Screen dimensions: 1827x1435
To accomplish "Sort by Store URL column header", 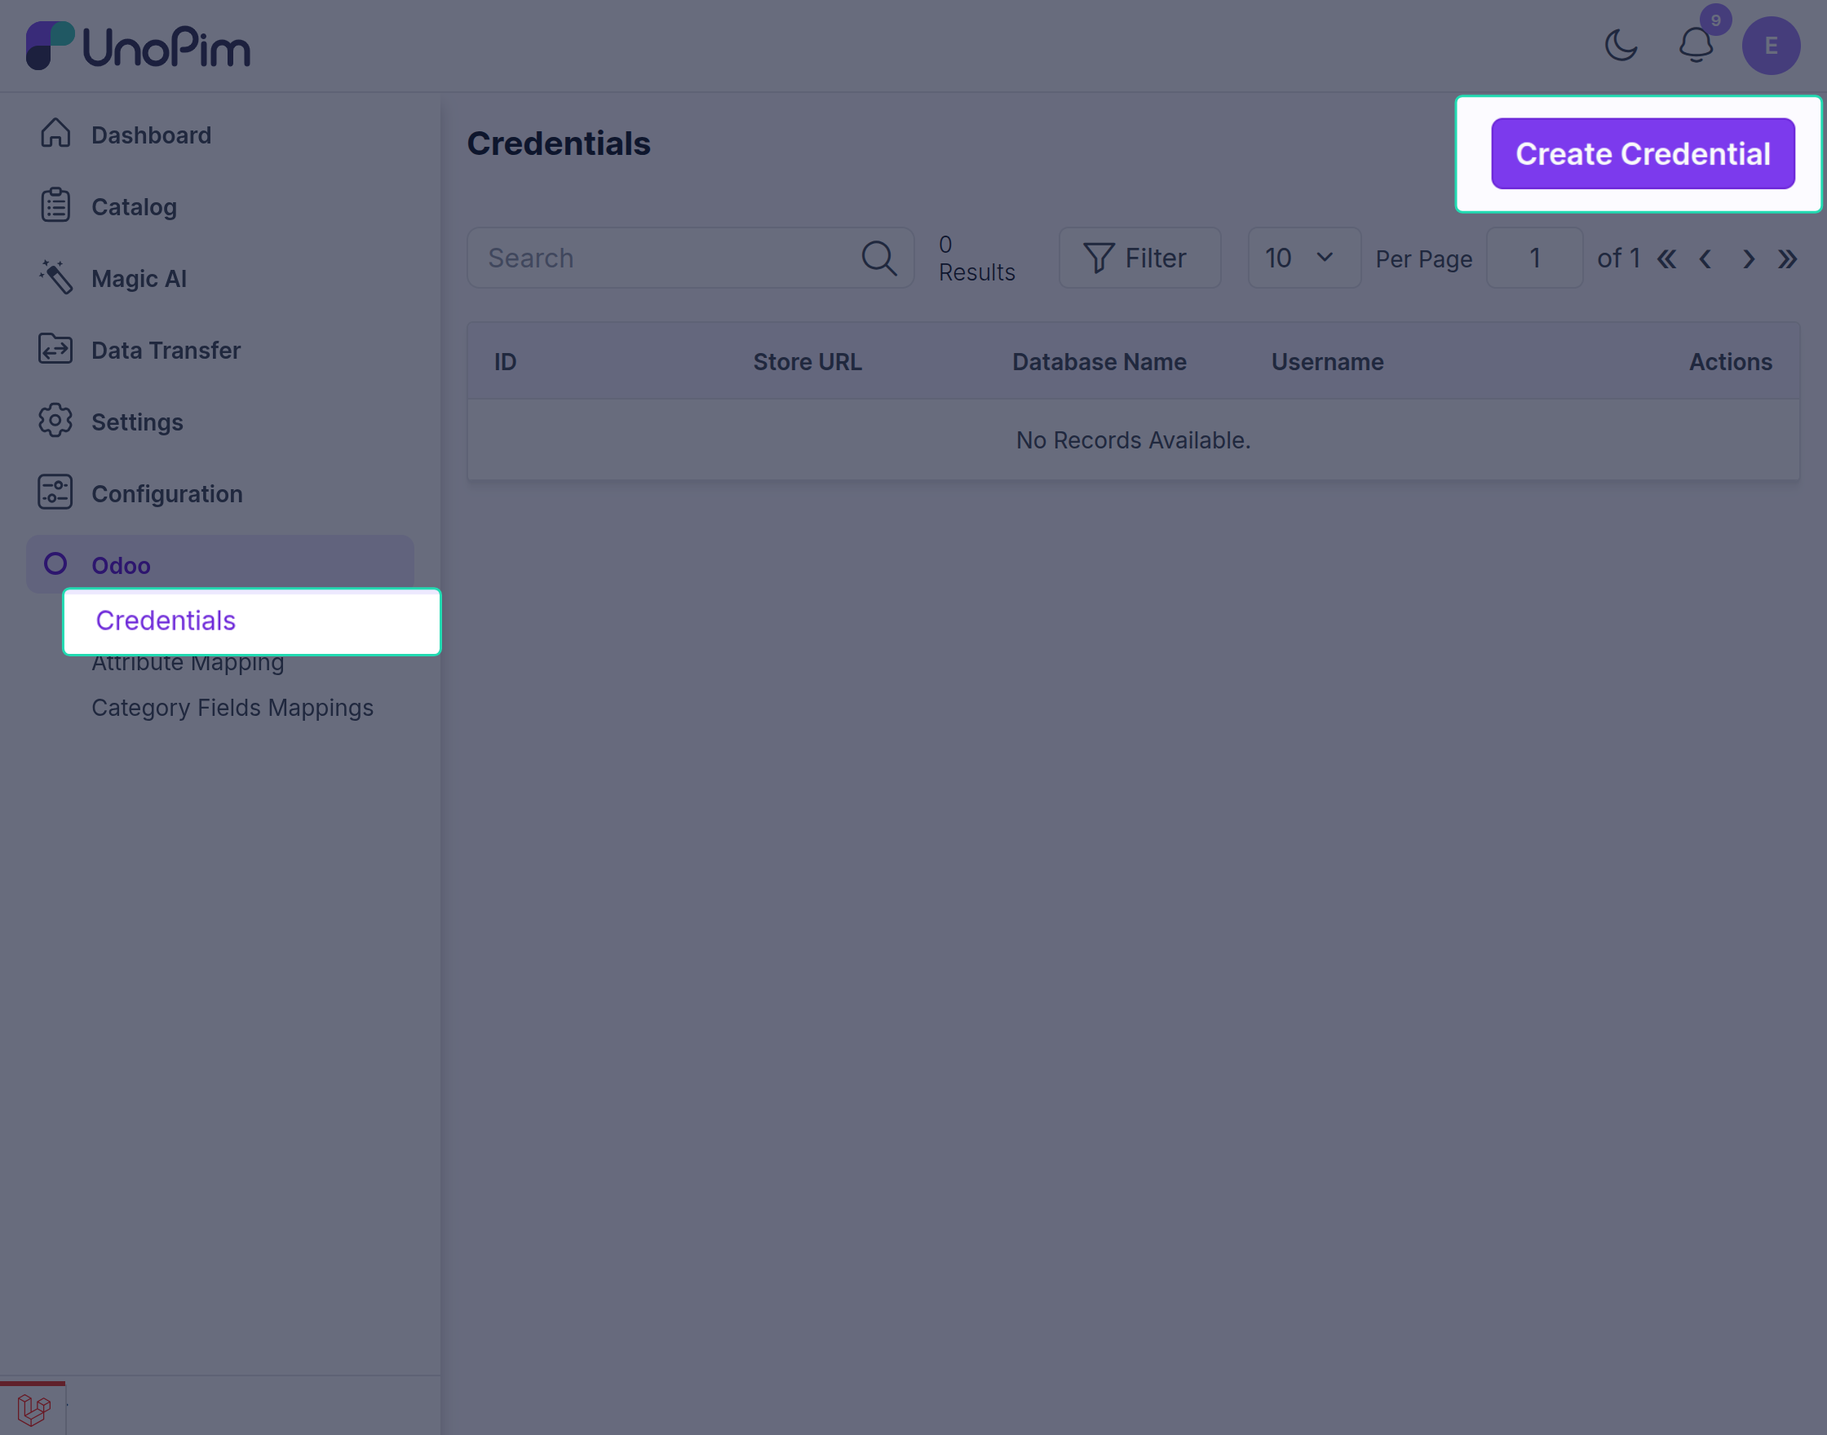I will coord(807,362).
